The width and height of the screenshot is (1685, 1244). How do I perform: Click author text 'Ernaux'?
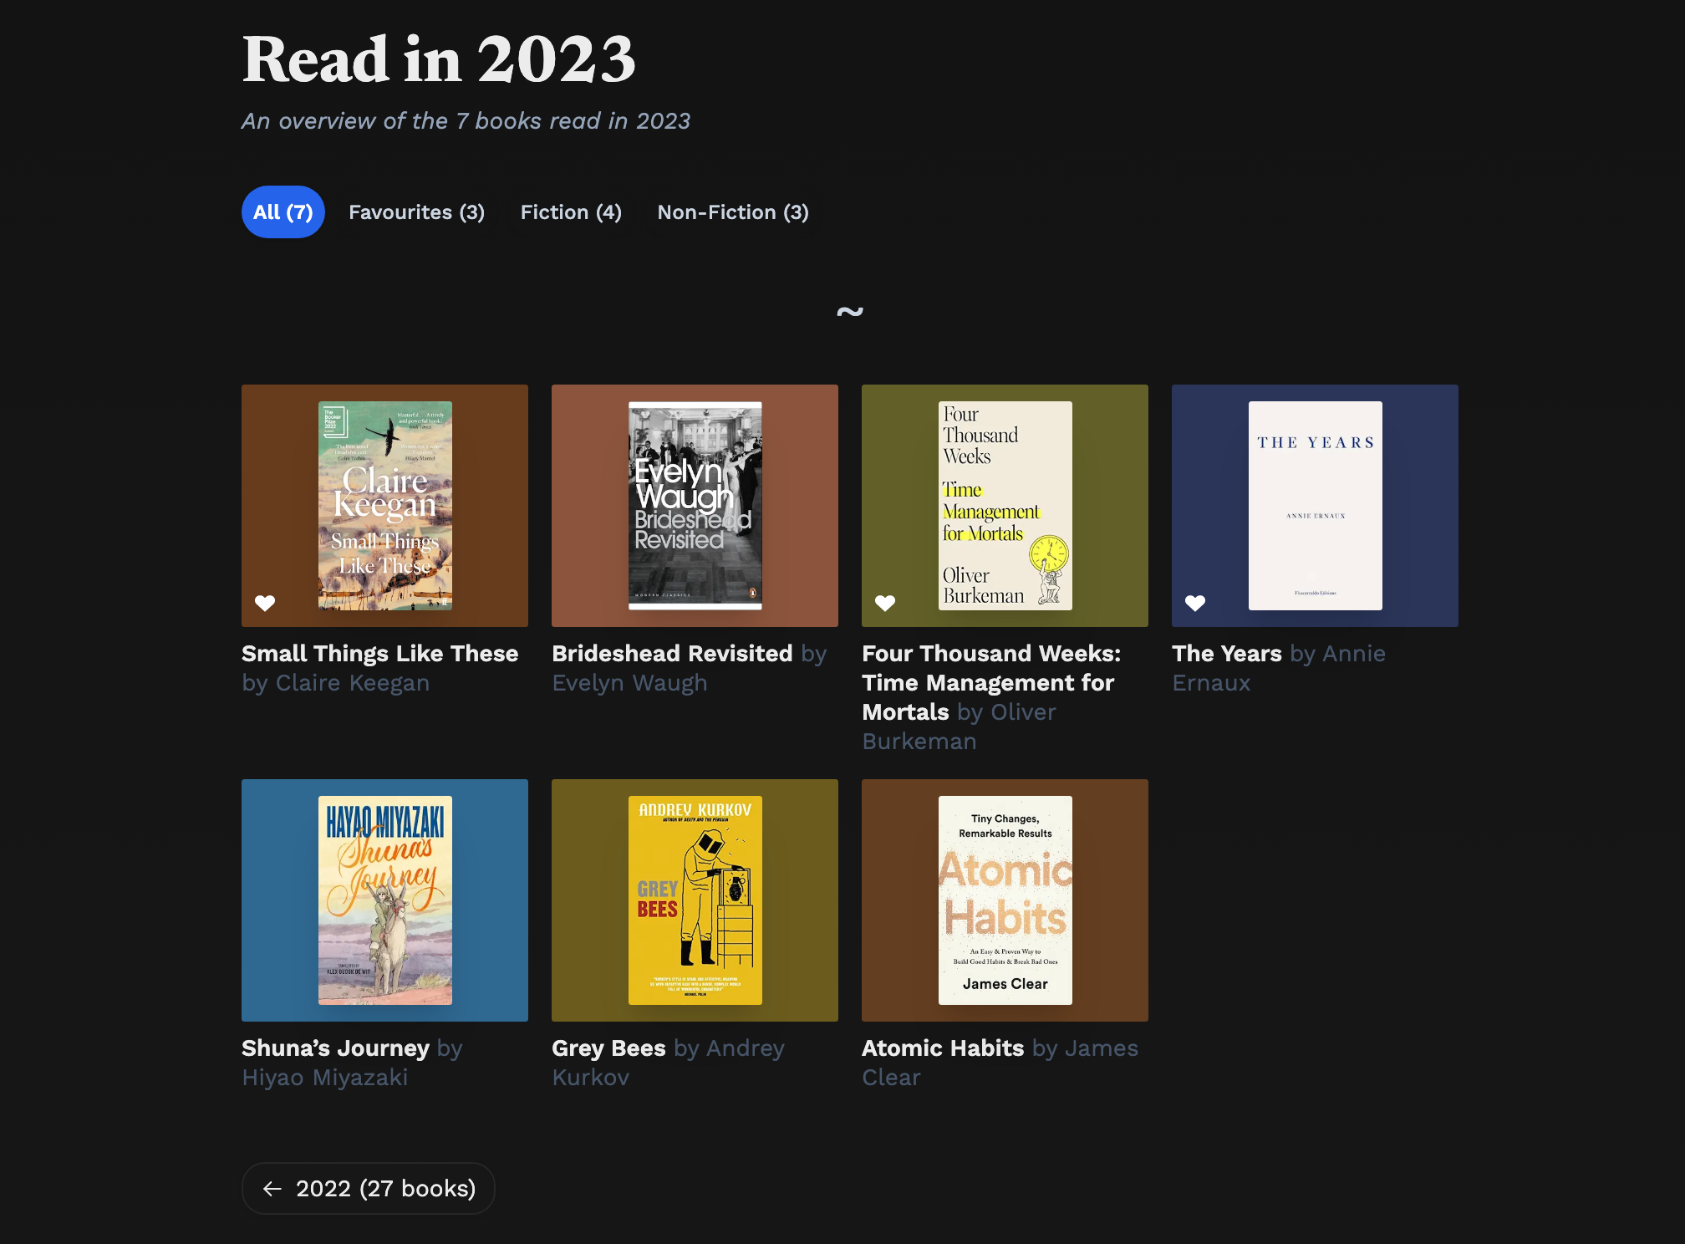pyautogui.click(x=1211, y=683)
